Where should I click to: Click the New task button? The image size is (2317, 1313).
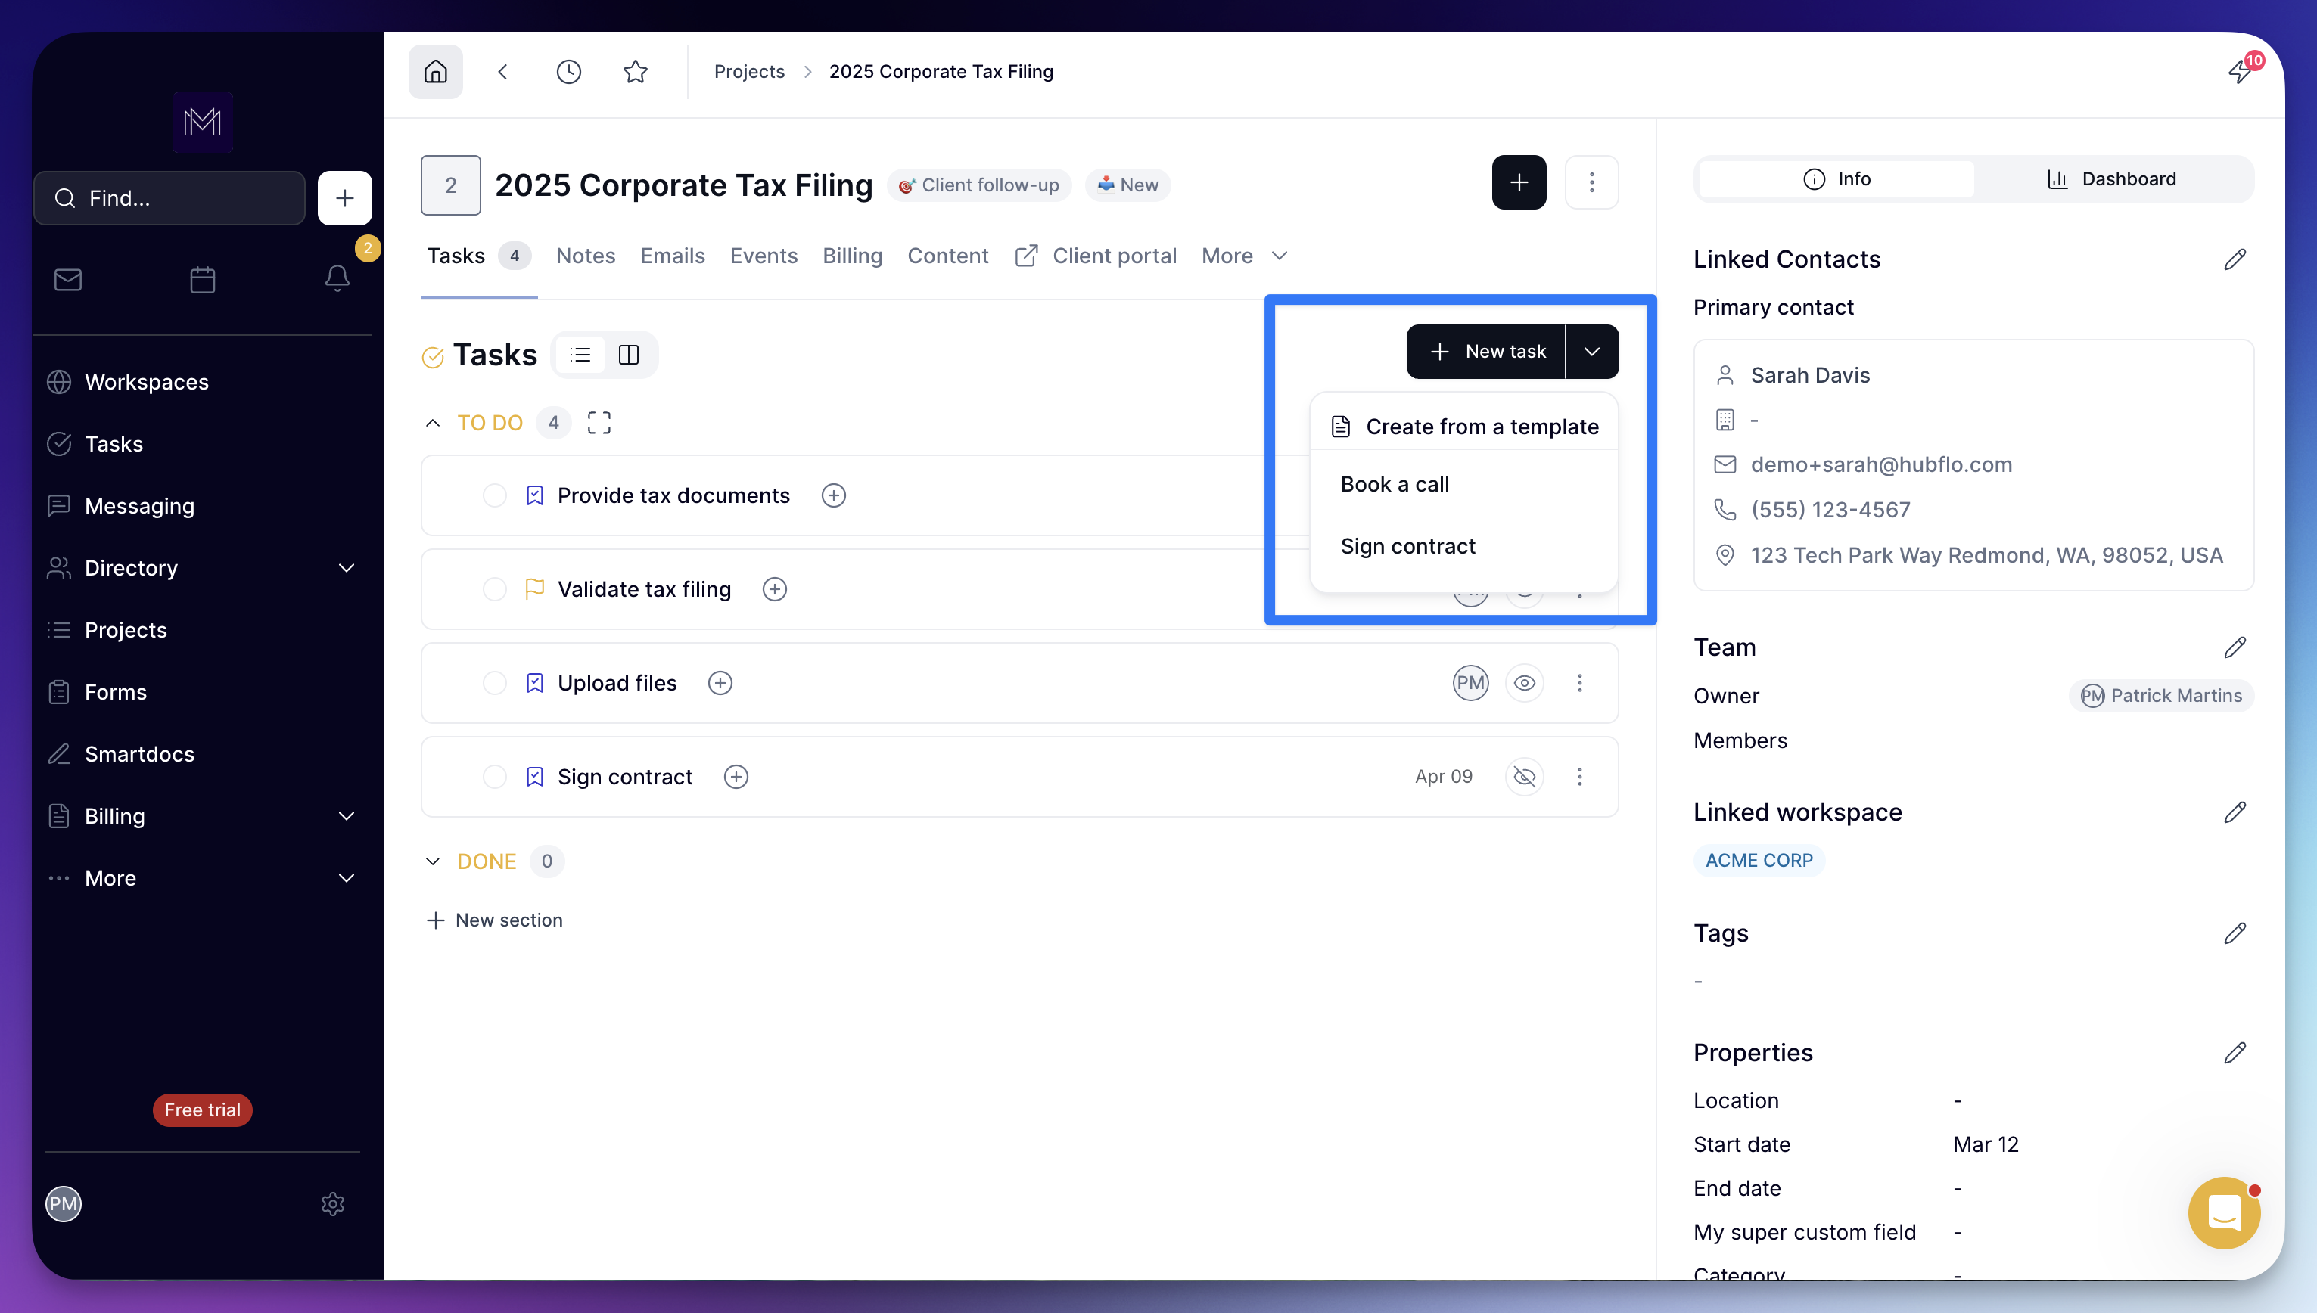tap(1486, 352)
